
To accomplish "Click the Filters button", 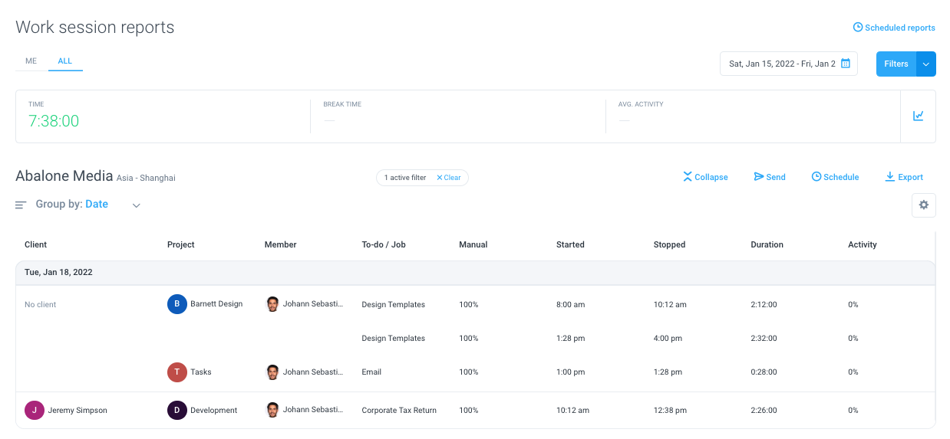I will [x=896, y=64].
